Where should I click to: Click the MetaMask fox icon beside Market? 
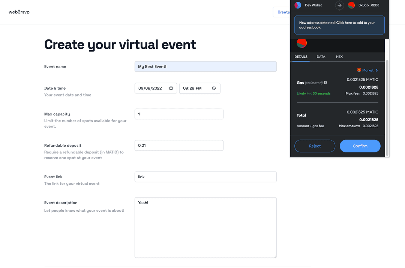[x=359, y=70]
